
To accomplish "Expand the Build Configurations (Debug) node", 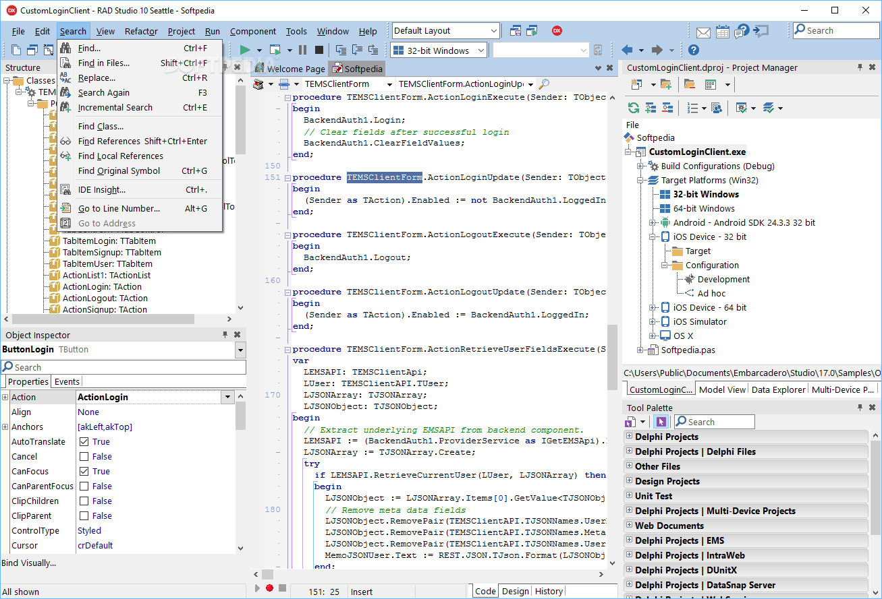I will pos(640,166).
